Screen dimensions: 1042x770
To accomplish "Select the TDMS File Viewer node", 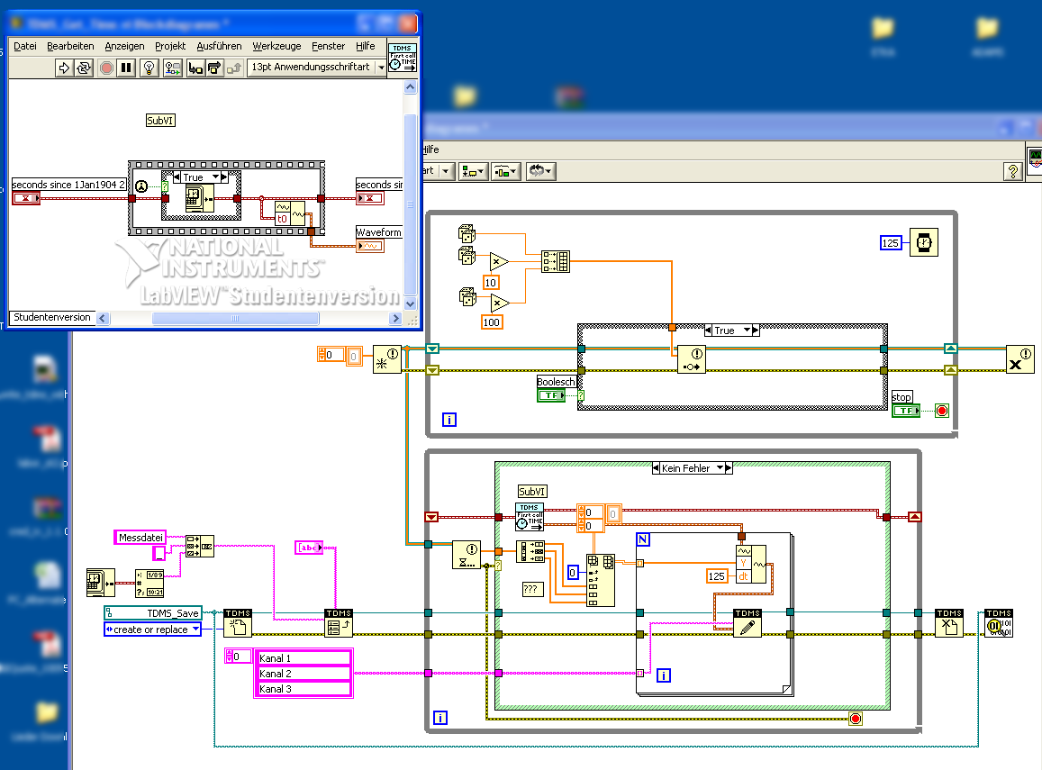I will tap(999, 623).
